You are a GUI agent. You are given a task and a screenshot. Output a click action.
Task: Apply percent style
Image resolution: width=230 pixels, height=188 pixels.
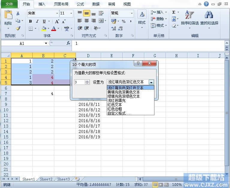tap(124, 21)
